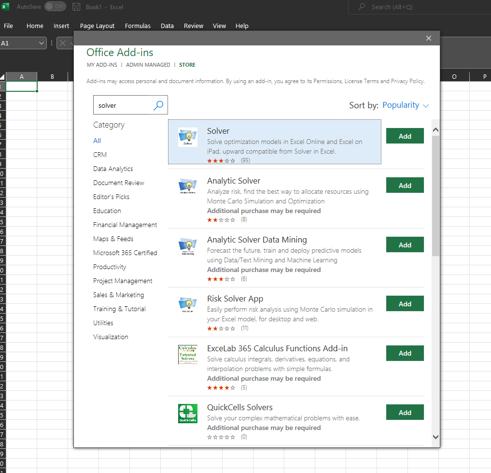
Task: Add the Solver add-in
Action: [405, 136]
